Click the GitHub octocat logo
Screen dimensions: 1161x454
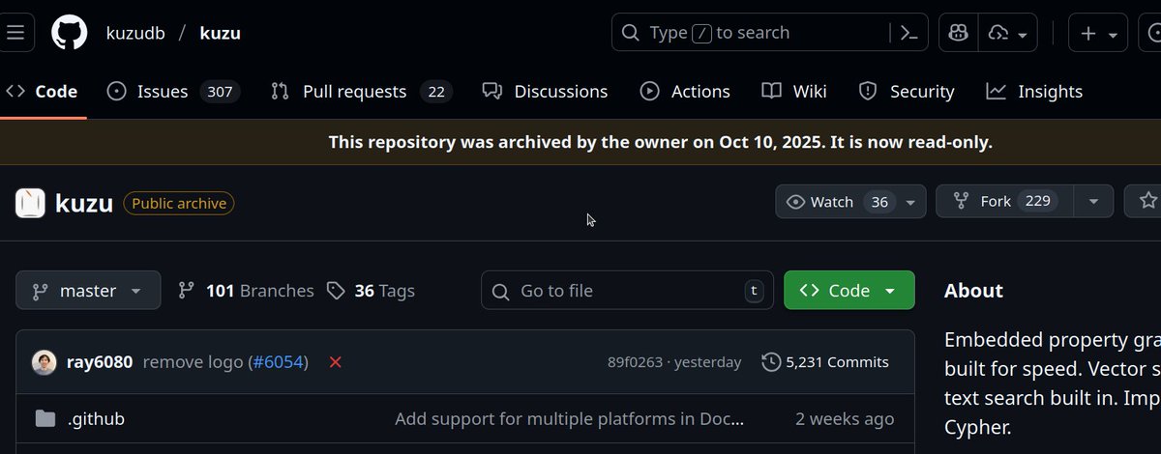click(70, 33)
